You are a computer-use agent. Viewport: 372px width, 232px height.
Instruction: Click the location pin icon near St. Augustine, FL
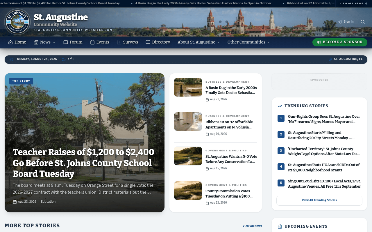click(x=330, y=59)
